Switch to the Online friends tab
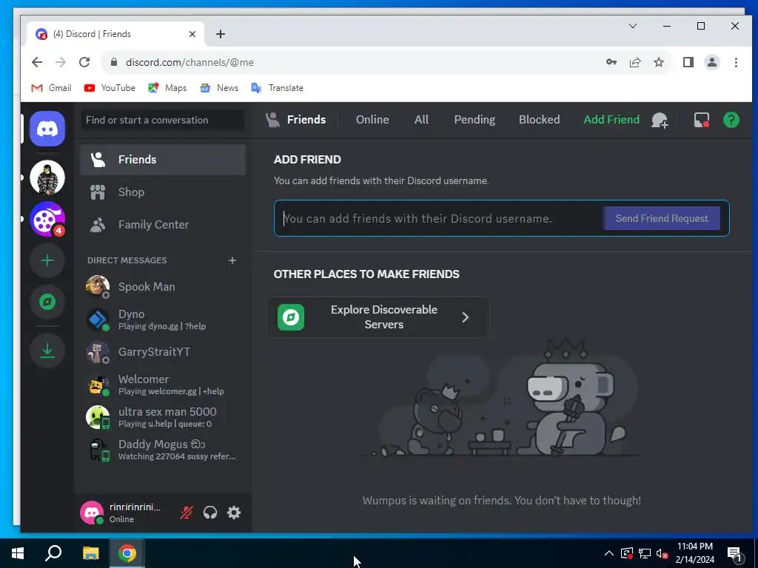 (372, 120)
